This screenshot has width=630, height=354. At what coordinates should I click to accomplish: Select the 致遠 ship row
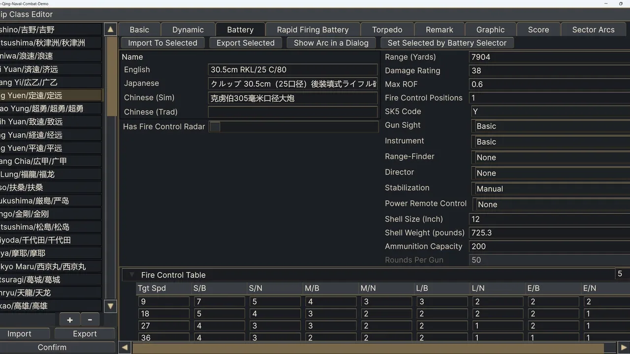(x=51, y=122)
